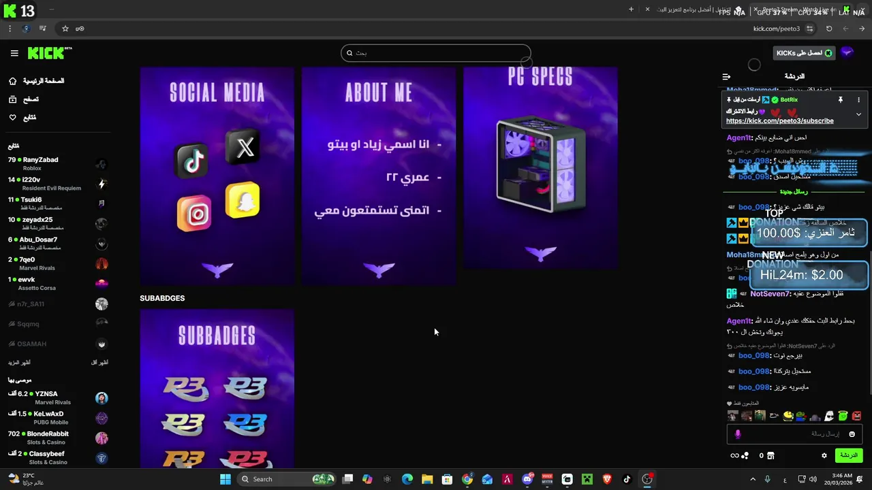This screenshot has width=872, height=490.
Task: Open the hamburger sidebar menu
Action: click(14, 53)
